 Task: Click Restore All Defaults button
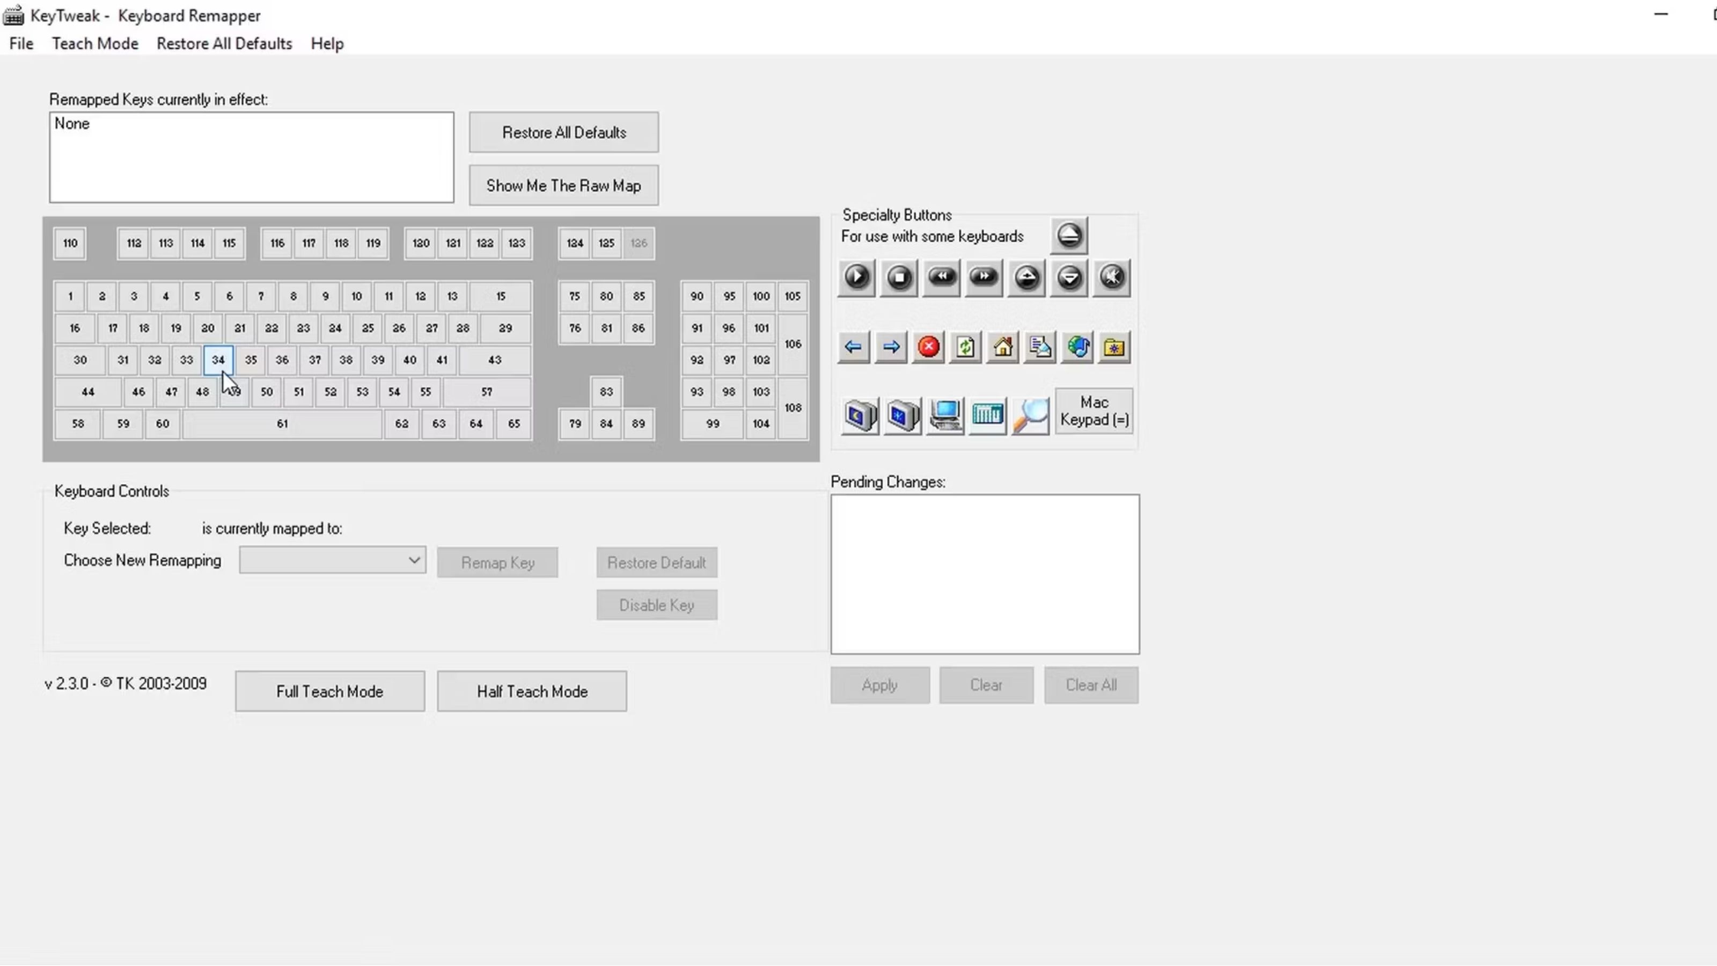564,132
